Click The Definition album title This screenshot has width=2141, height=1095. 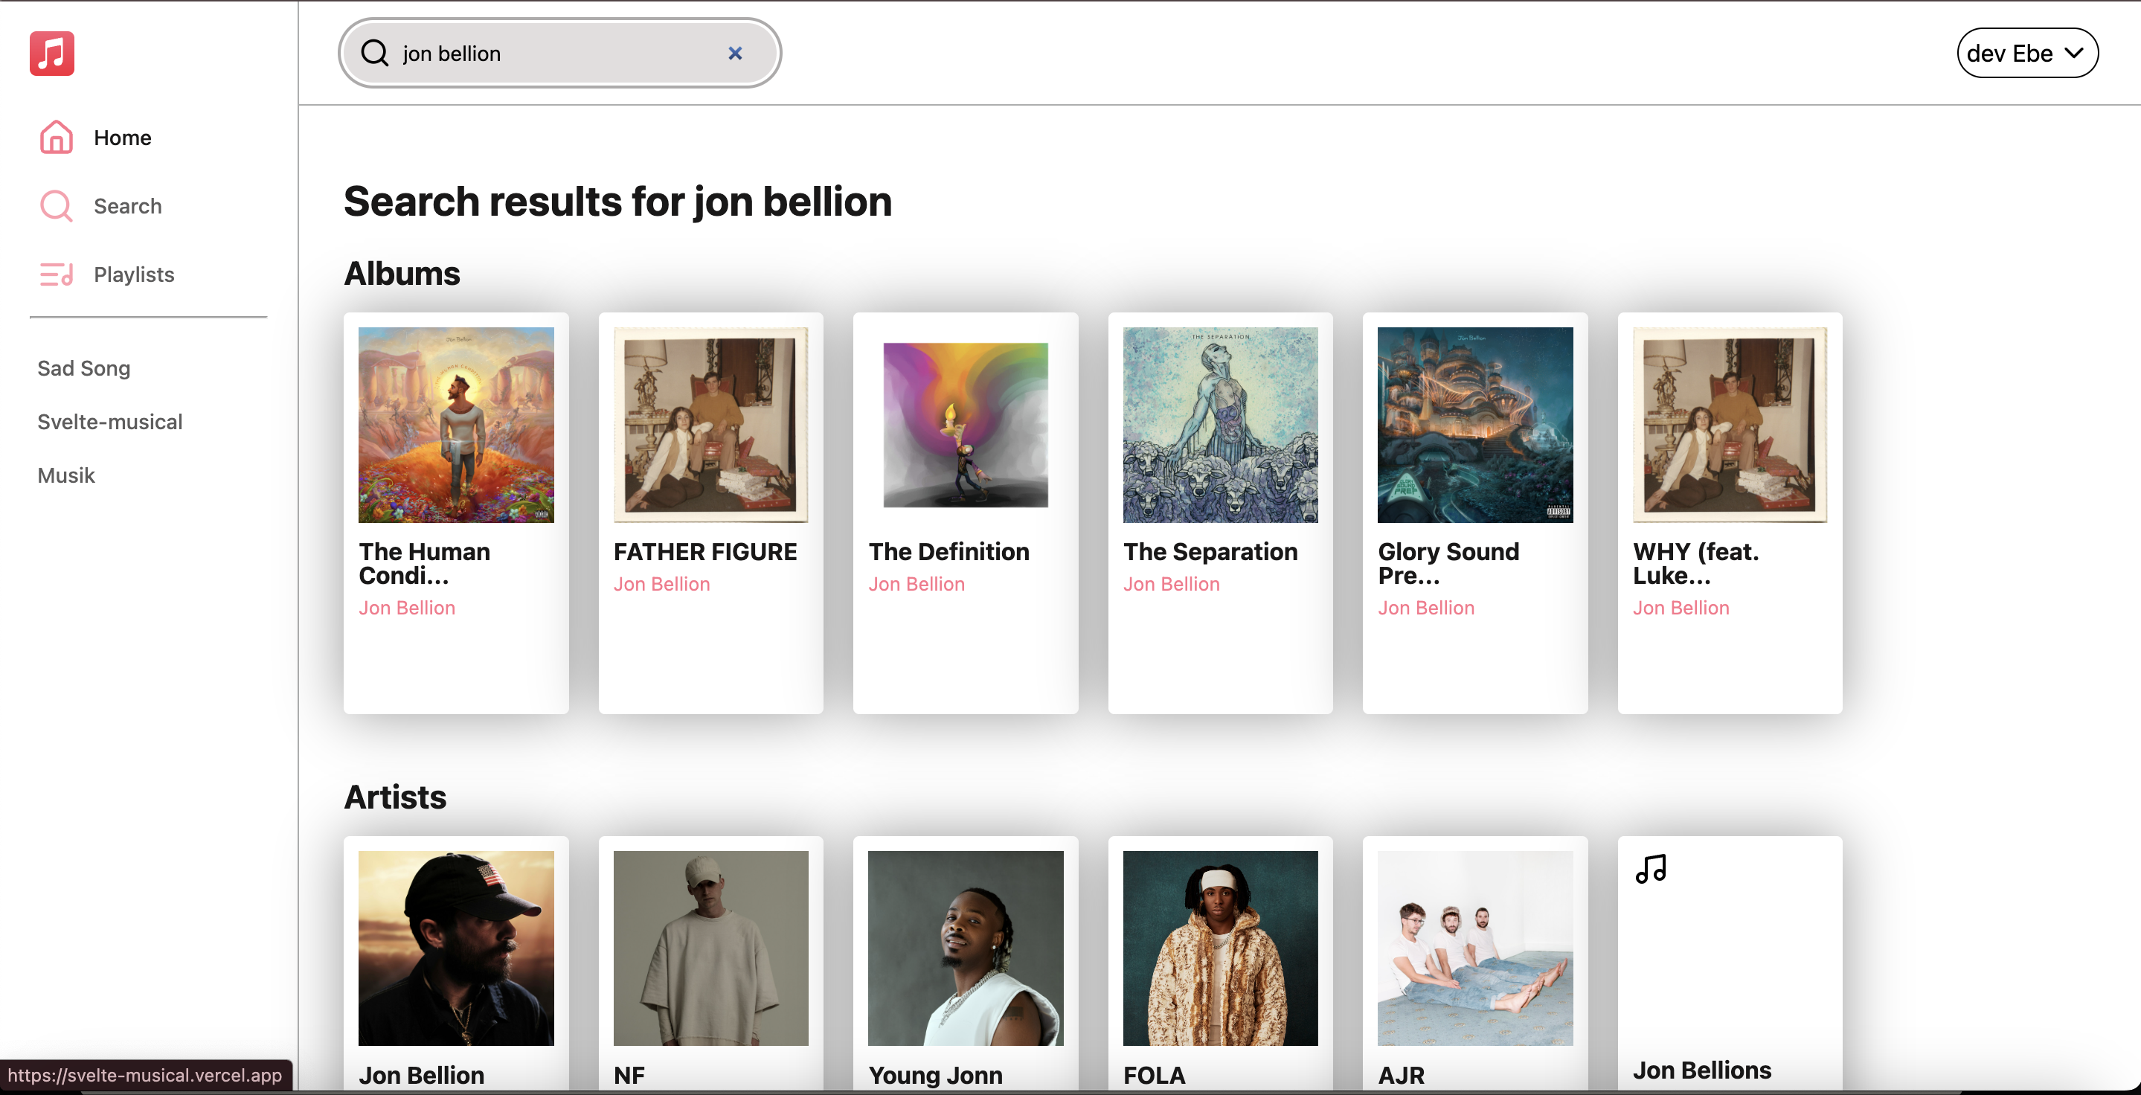948,552
